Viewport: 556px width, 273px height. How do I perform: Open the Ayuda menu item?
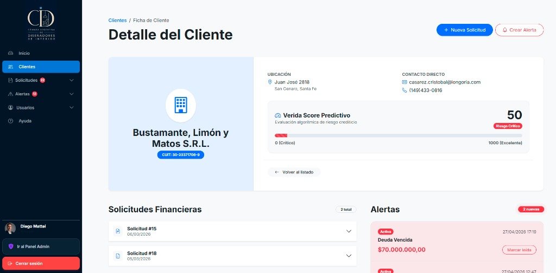click(41, 121)
